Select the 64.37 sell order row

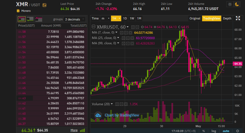click(52, 124)
